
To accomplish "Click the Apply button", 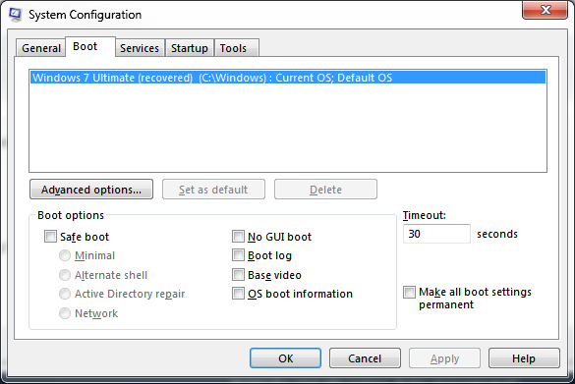I will 444,358.
